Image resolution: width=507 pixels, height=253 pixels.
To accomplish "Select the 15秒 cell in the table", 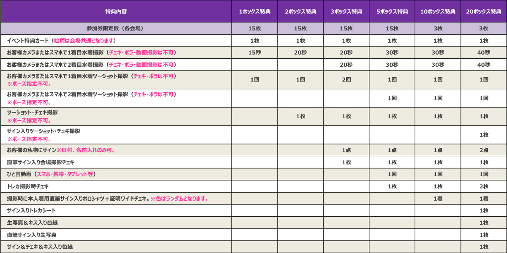I will tap(254, 53).
